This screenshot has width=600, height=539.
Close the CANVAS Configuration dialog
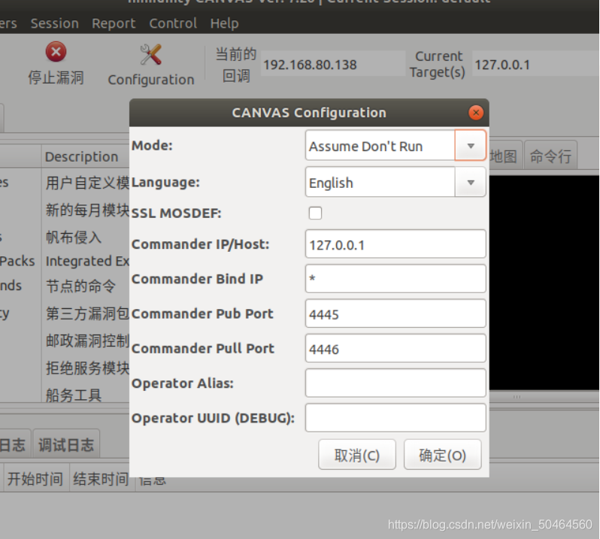[476, 113]
